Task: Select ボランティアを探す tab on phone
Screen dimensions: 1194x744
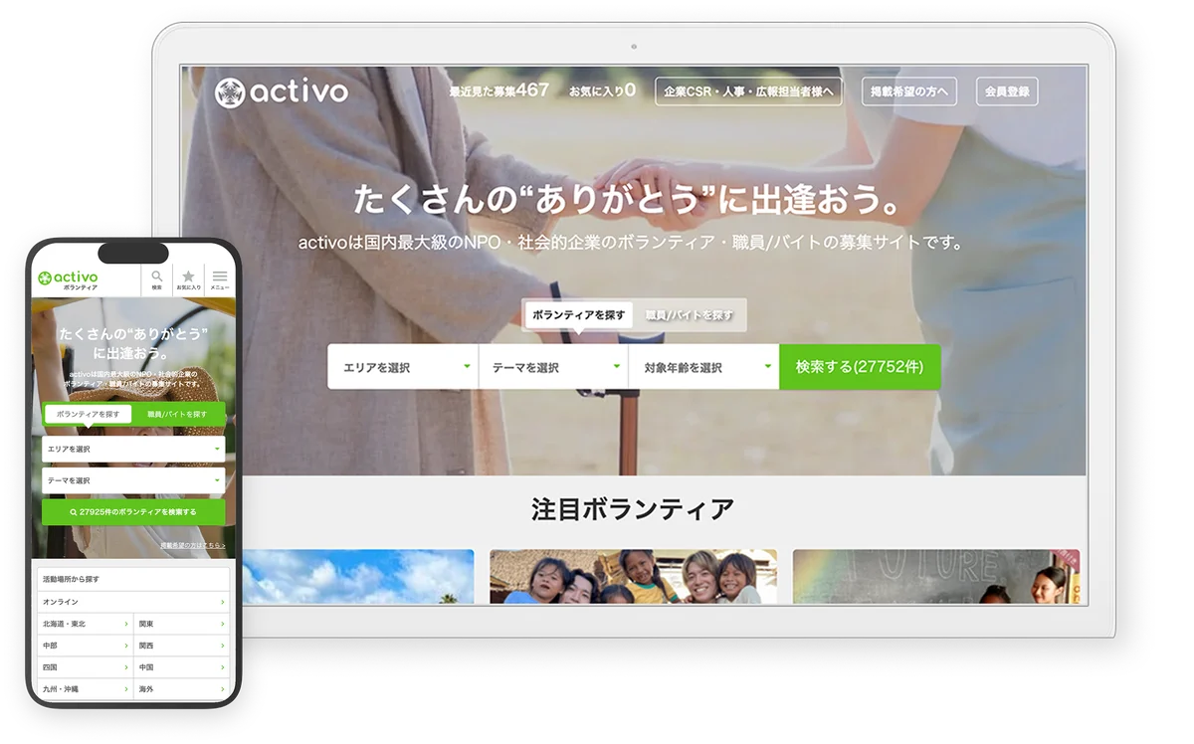Action: pos(88,414)
